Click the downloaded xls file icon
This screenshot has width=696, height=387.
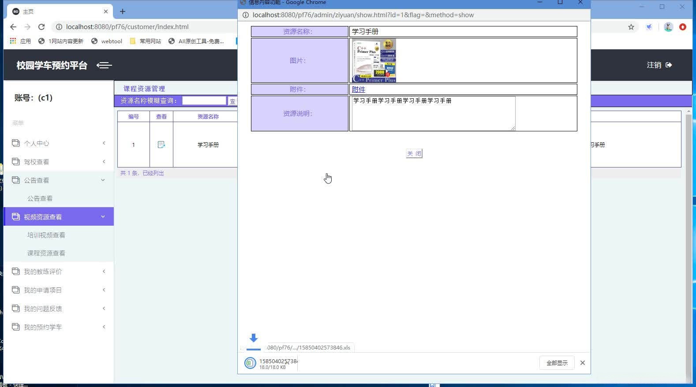tap(250, 363)
